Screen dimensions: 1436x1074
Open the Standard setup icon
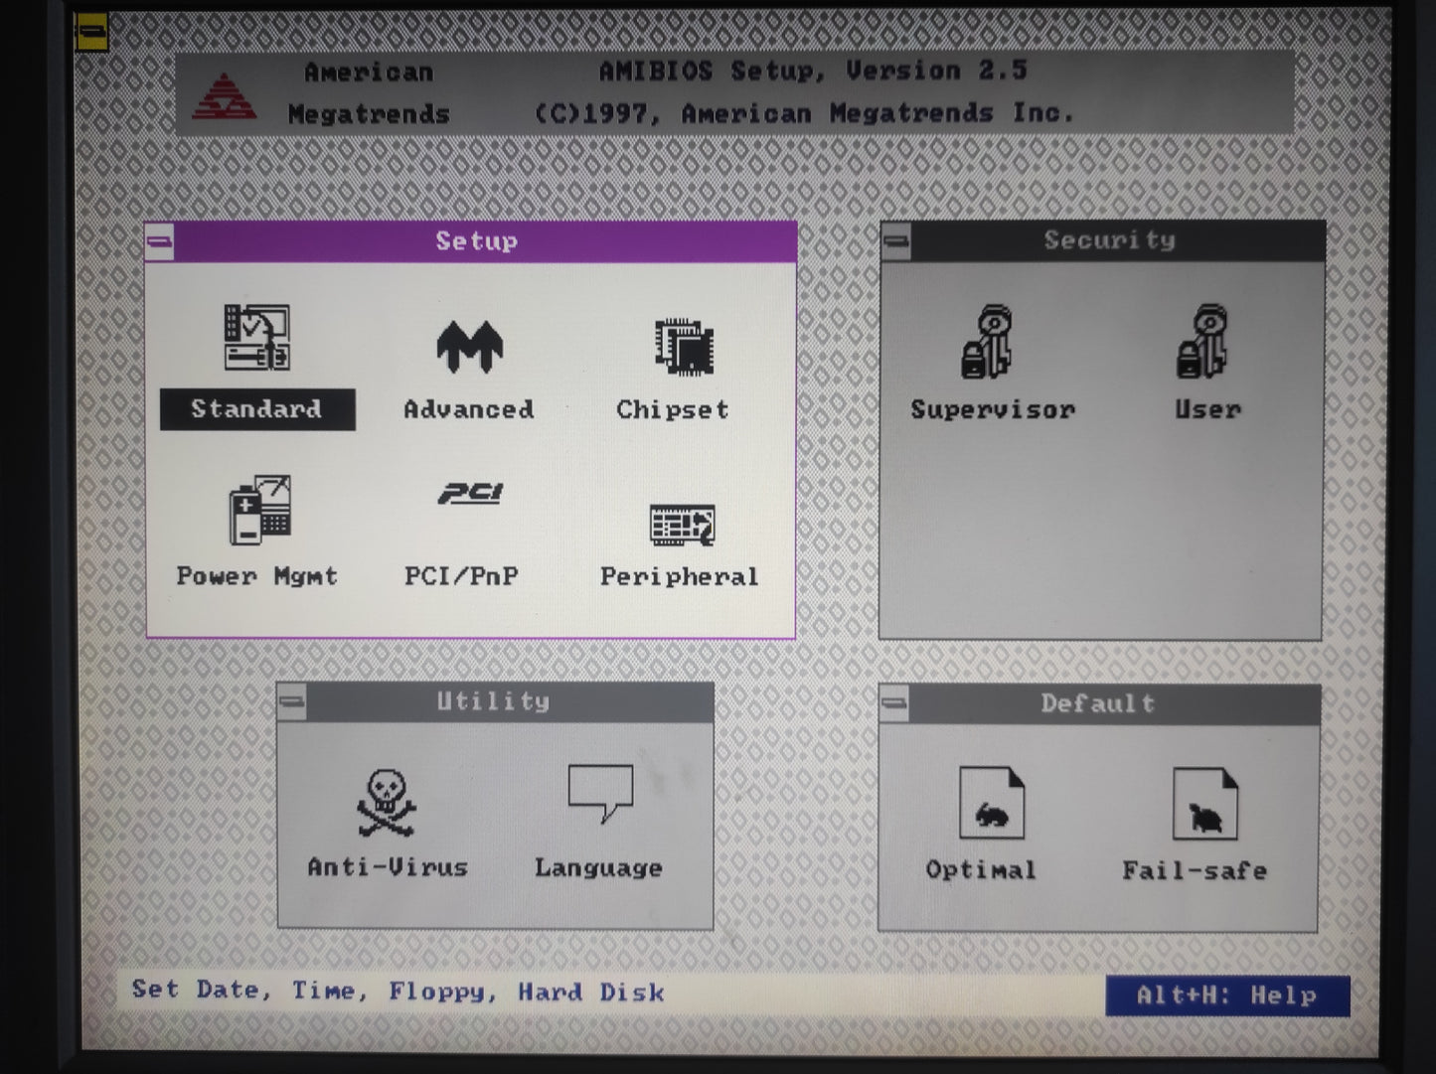[256, 340]
